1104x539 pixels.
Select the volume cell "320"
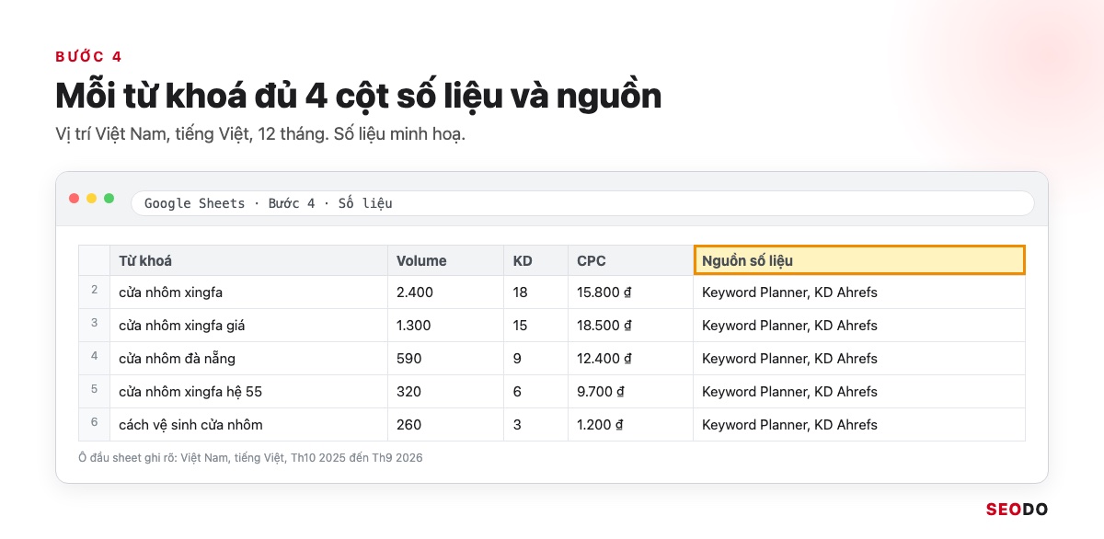(x=445, y=392)
